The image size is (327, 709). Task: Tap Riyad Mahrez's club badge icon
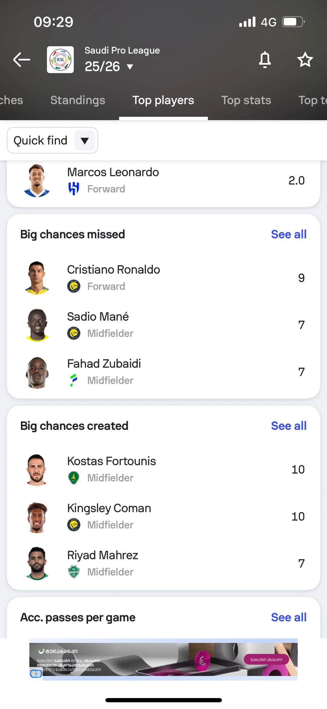pyautogui.click(x=74, y=572)
